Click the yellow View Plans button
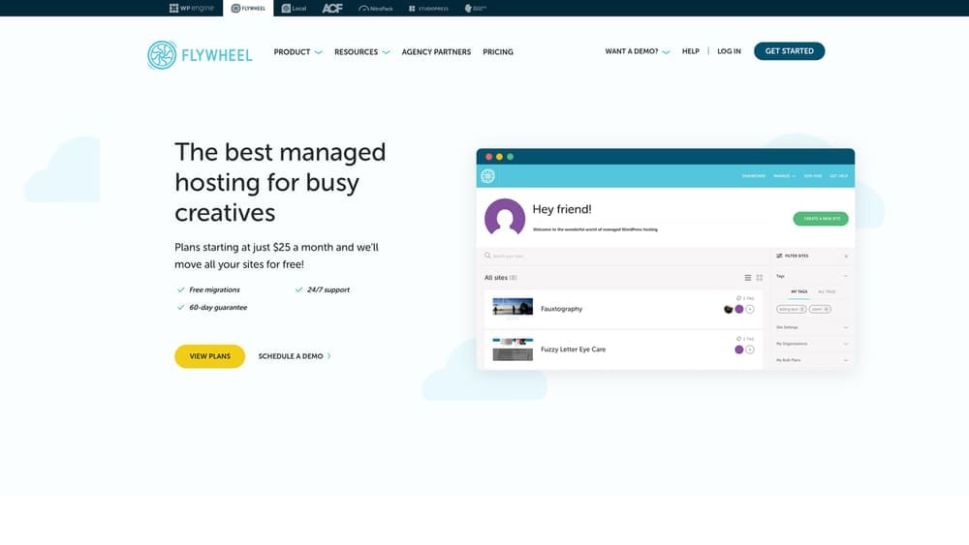 209,356
